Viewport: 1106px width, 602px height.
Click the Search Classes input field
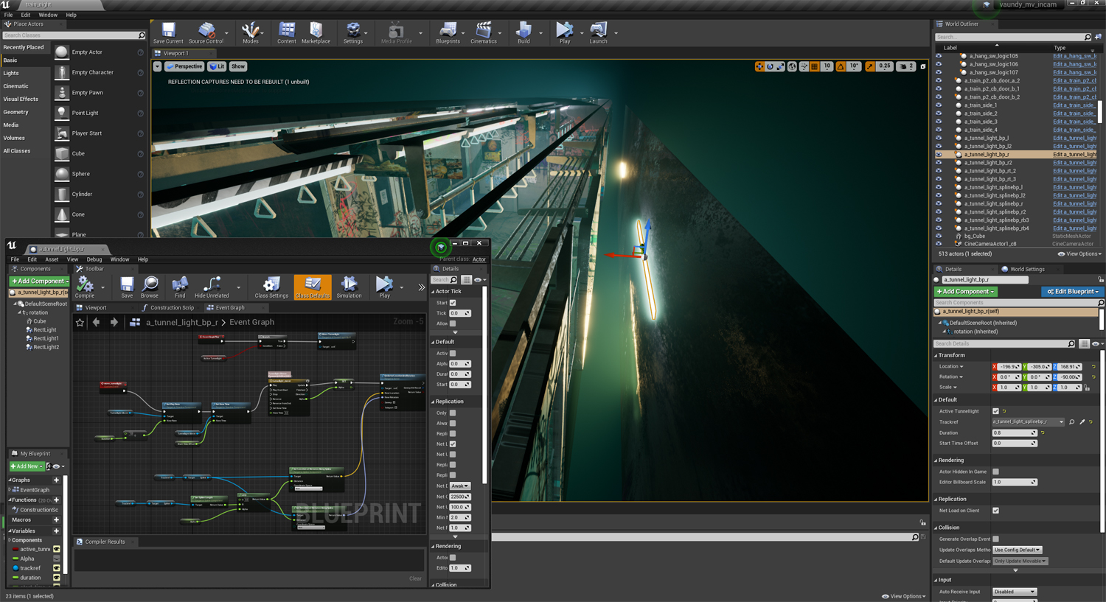click(70, 35)
